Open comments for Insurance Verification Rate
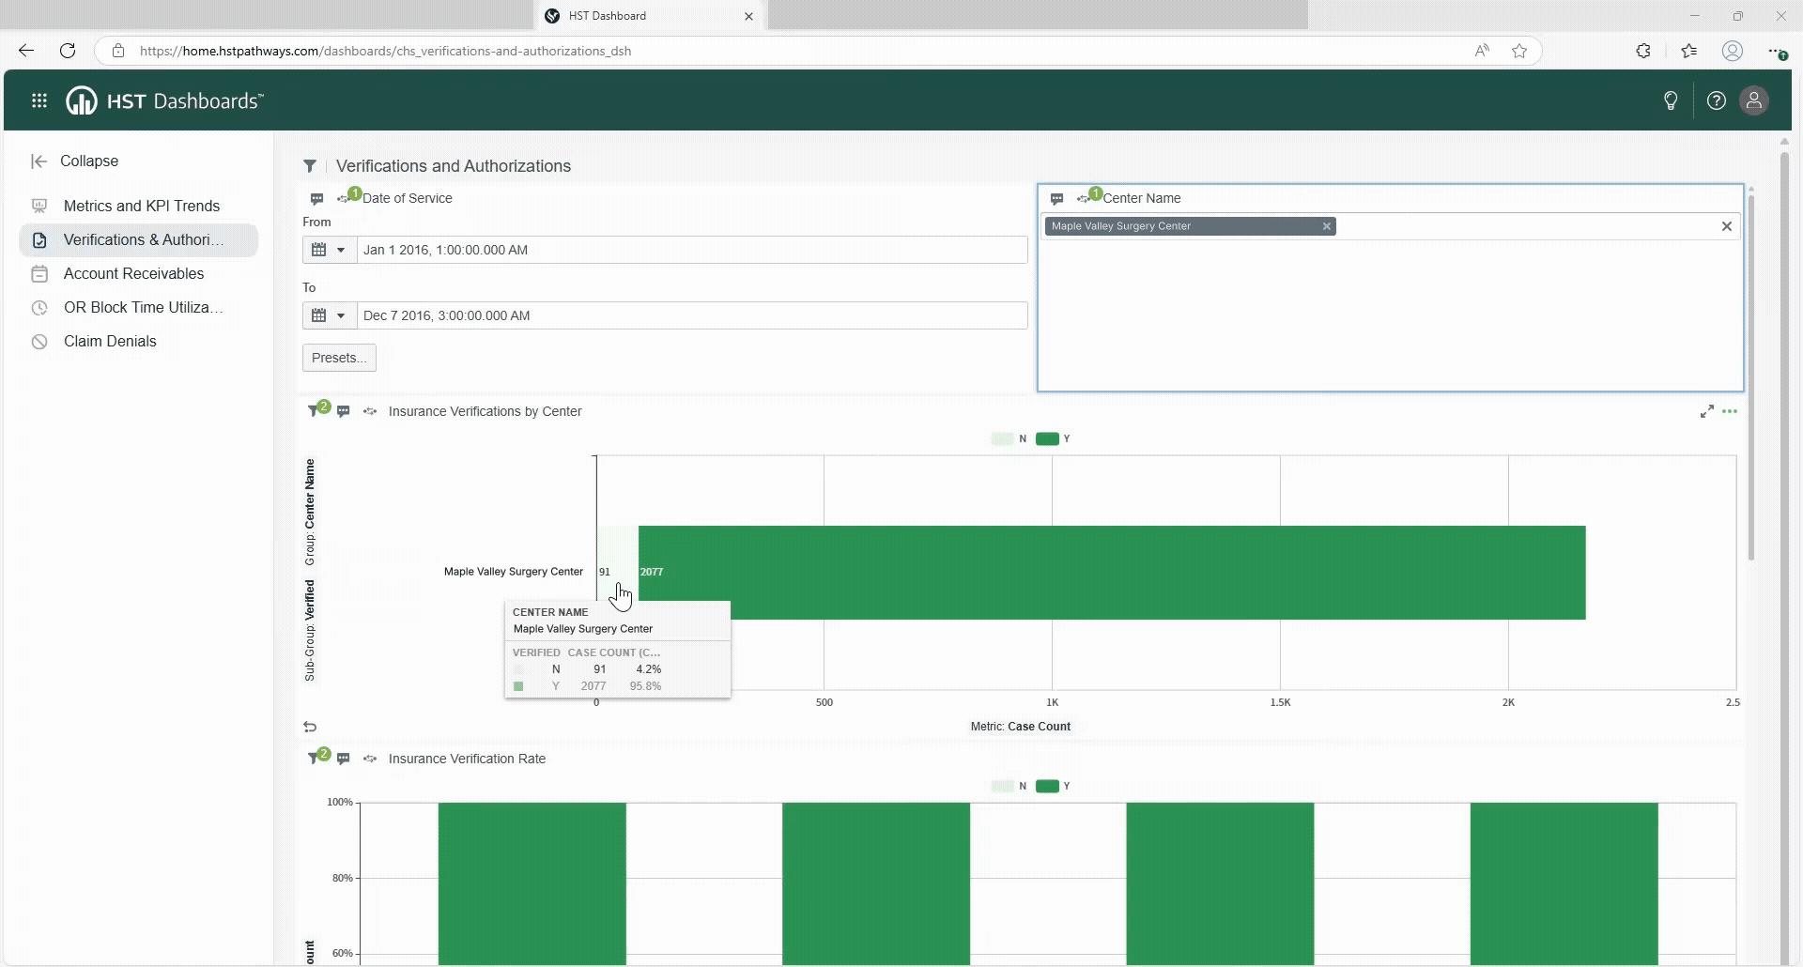The height and width of the screenshot is (967, 1803). point(344,759)
